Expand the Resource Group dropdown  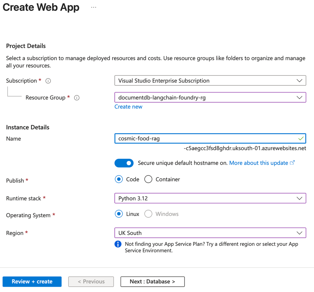[x=210, y=98]
